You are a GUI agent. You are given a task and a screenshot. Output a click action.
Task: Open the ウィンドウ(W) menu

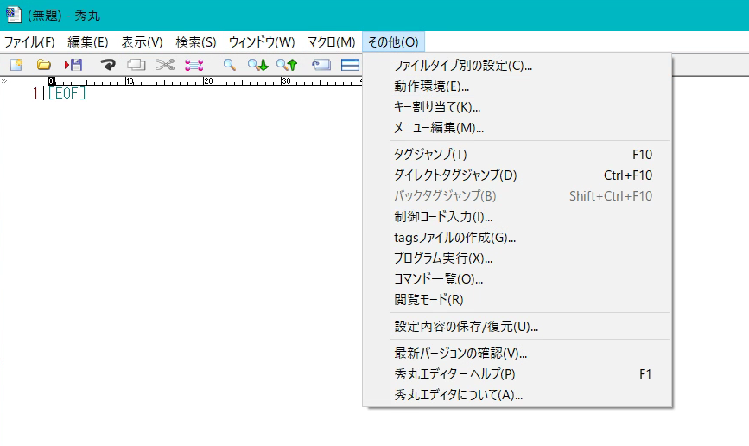[262, 42]
